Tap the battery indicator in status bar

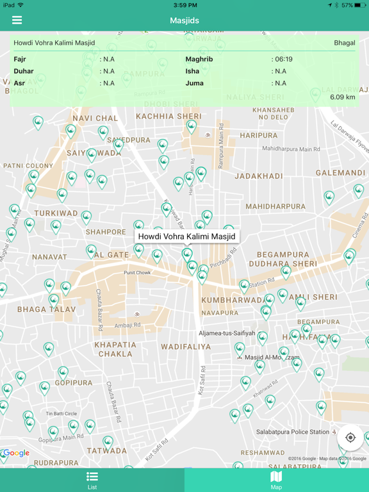tap(360, 5)
